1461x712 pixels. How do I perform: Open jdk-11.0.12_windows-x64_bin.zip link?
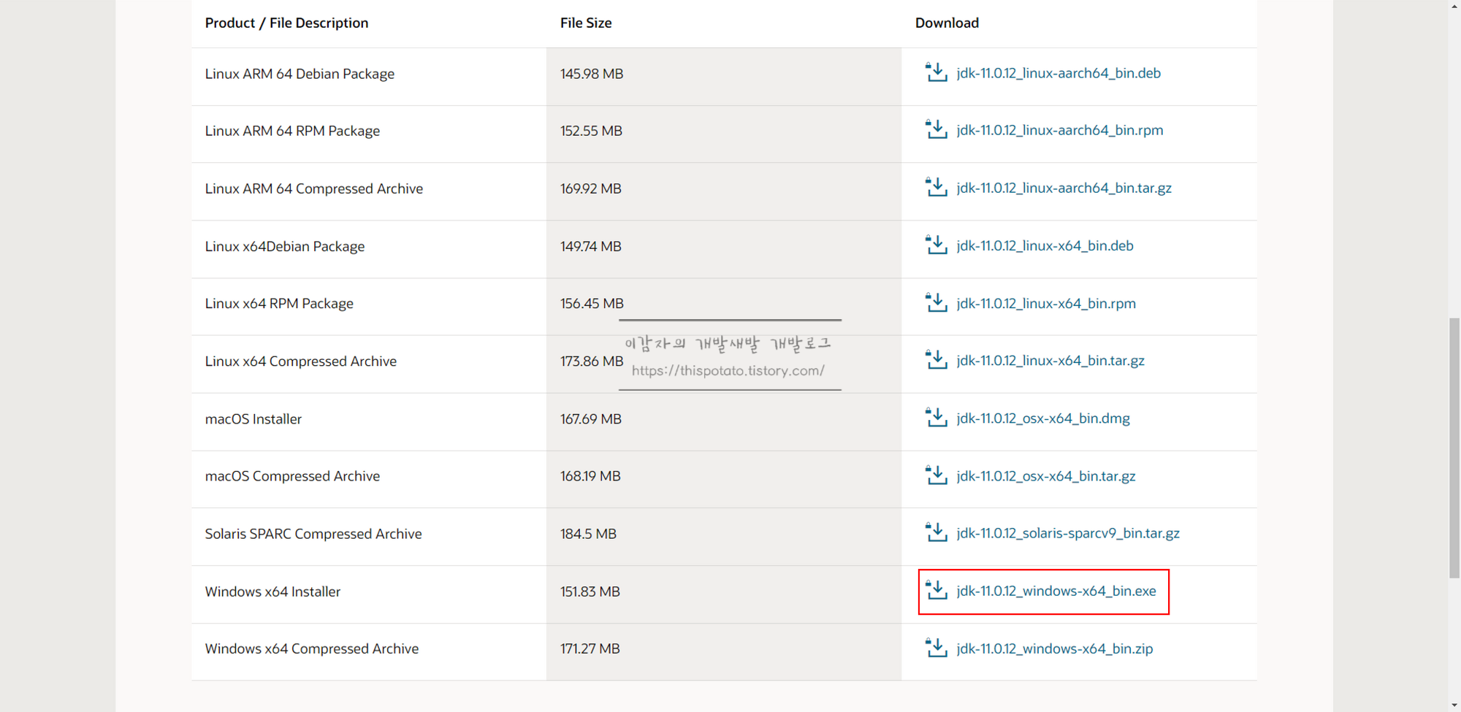pos(1055,648)
